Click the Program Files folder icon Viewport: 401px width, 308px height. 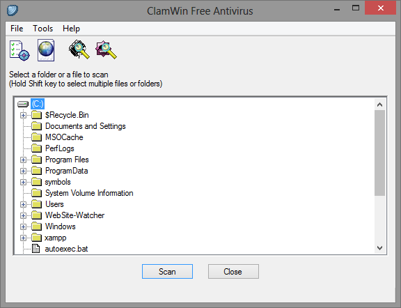(x=37, y=160)
